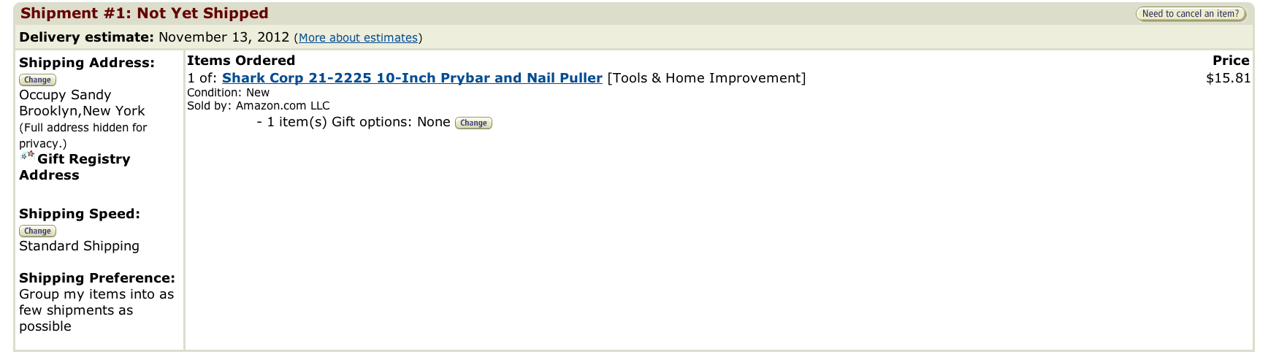Click the "Sold by: Amazon.com LLC" text
Image resolution: width=1268 pixels, height=357 pixels.
coord(258,106)
